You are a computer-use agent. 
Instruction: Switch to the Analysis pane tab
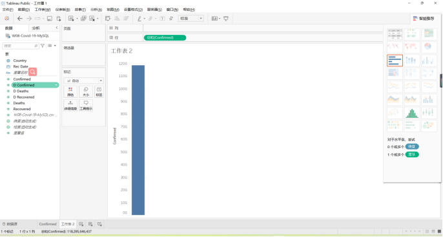(x=36, y=28)
